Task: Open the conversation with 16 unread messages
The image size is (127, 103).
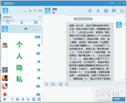Action: pyautogui.click(x=21, y=86)
